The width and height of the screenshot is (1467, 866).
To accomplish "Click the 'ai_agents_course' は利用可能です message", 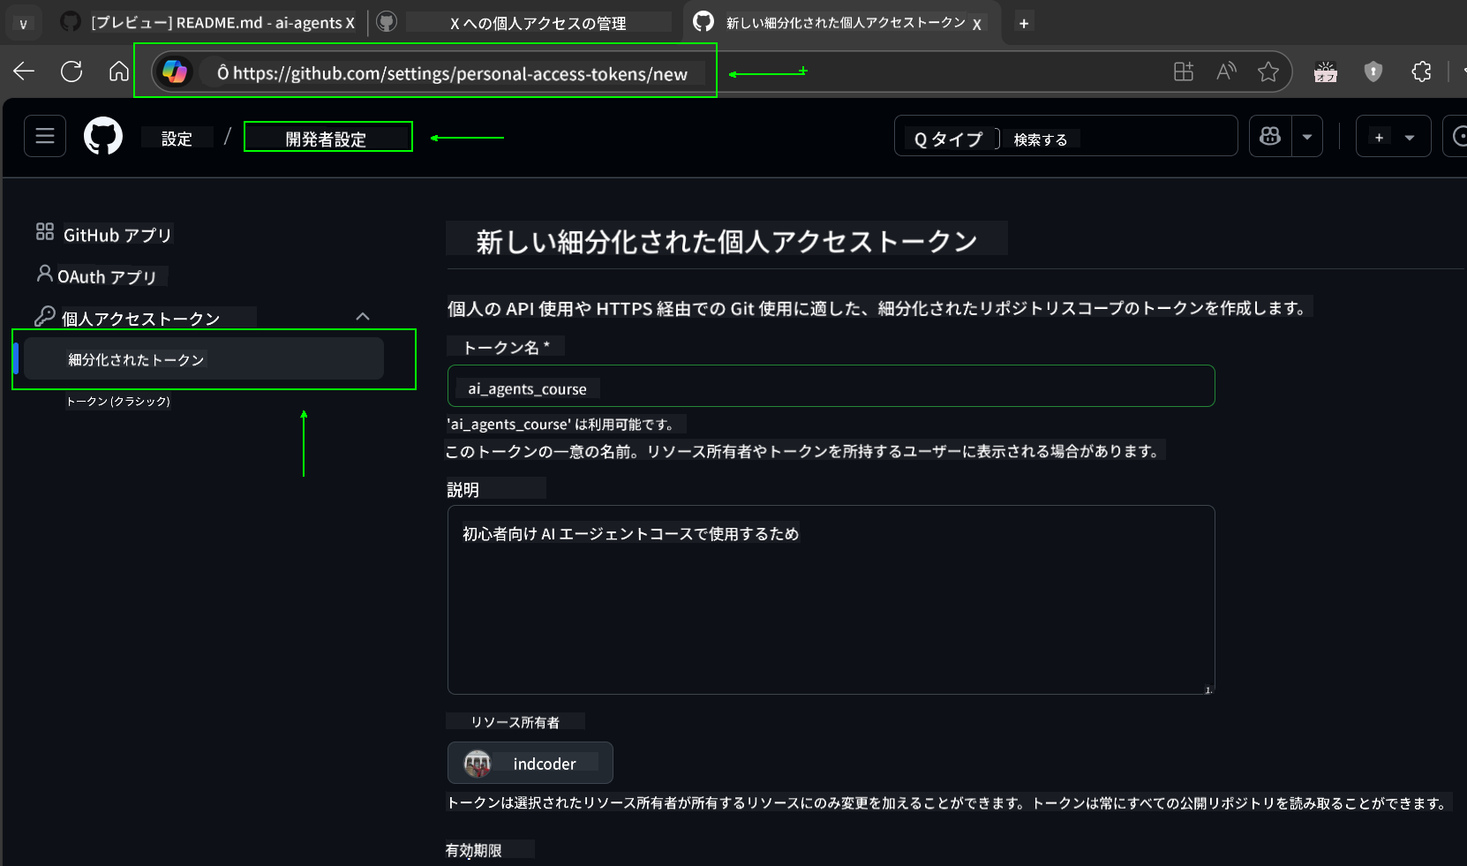I will (561, 424).
